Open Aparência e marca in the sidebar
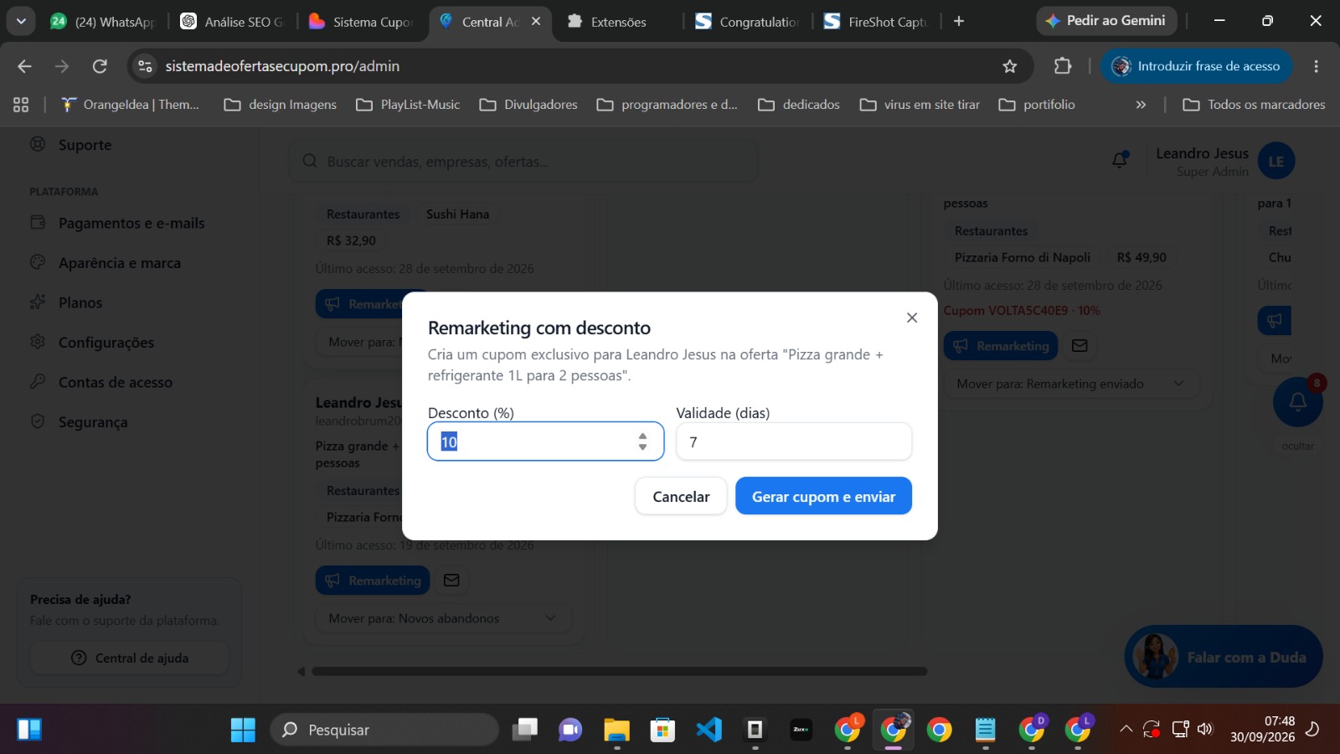Viewport: 1340px width, 754px height. [x=120, y=263]
